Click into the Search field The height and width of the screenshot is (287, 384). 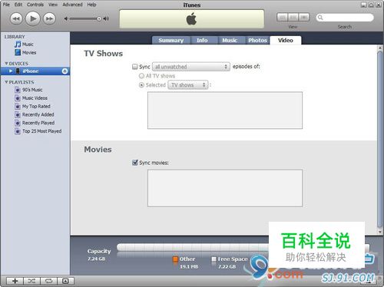click(x=345, y=18)
